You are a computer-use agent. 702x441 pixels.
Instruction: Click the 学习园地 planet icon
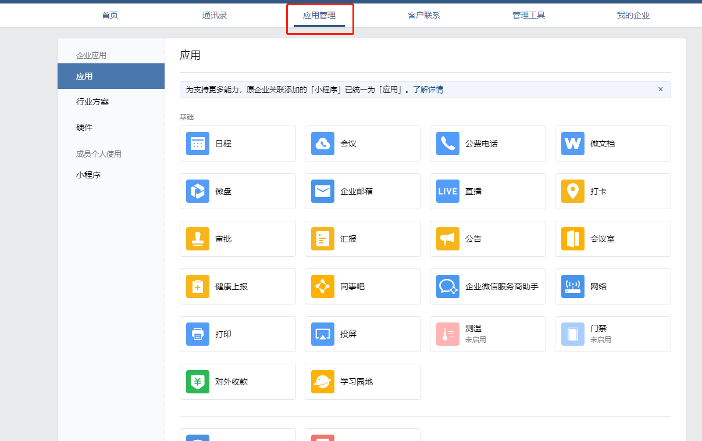323,382
